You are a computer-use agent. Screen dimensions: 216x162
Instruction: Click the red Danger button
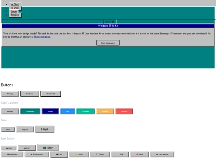pos(124,112)
